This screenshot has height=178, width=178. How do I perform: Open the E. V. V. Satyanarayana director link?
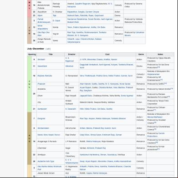pos(71,161)
